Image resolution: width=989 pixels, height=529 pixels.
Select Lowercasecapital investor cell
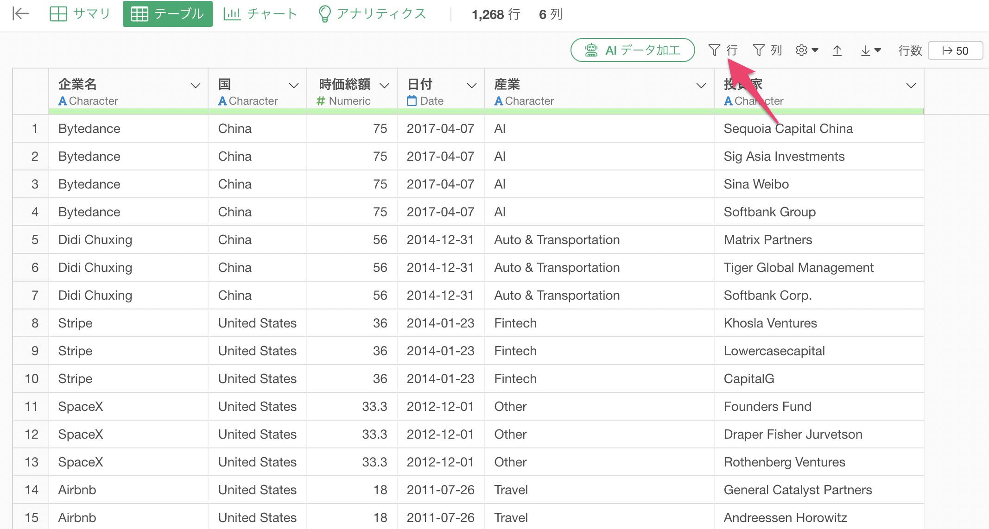pos(819,351)
